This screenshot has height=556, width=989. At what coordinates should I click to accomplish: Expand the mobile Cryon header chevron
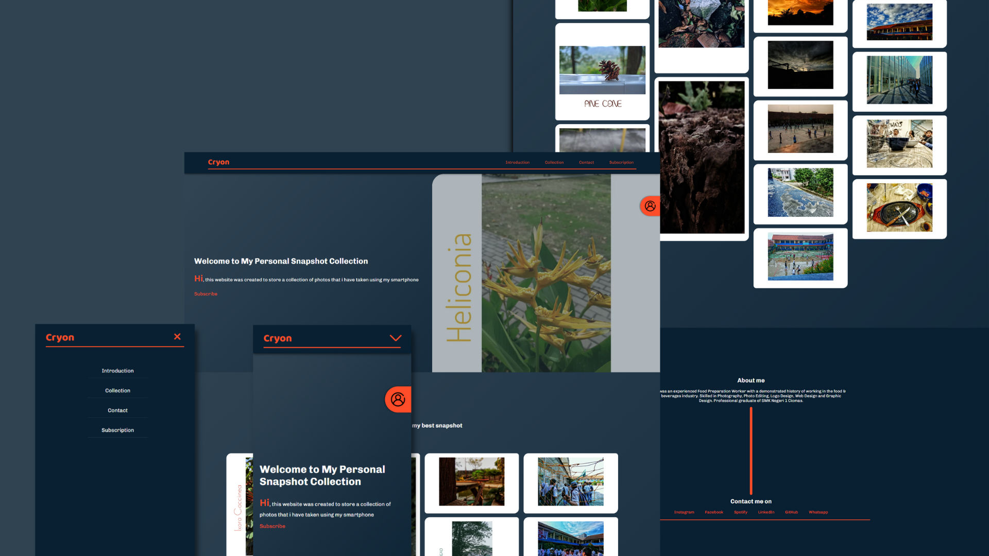395,338
